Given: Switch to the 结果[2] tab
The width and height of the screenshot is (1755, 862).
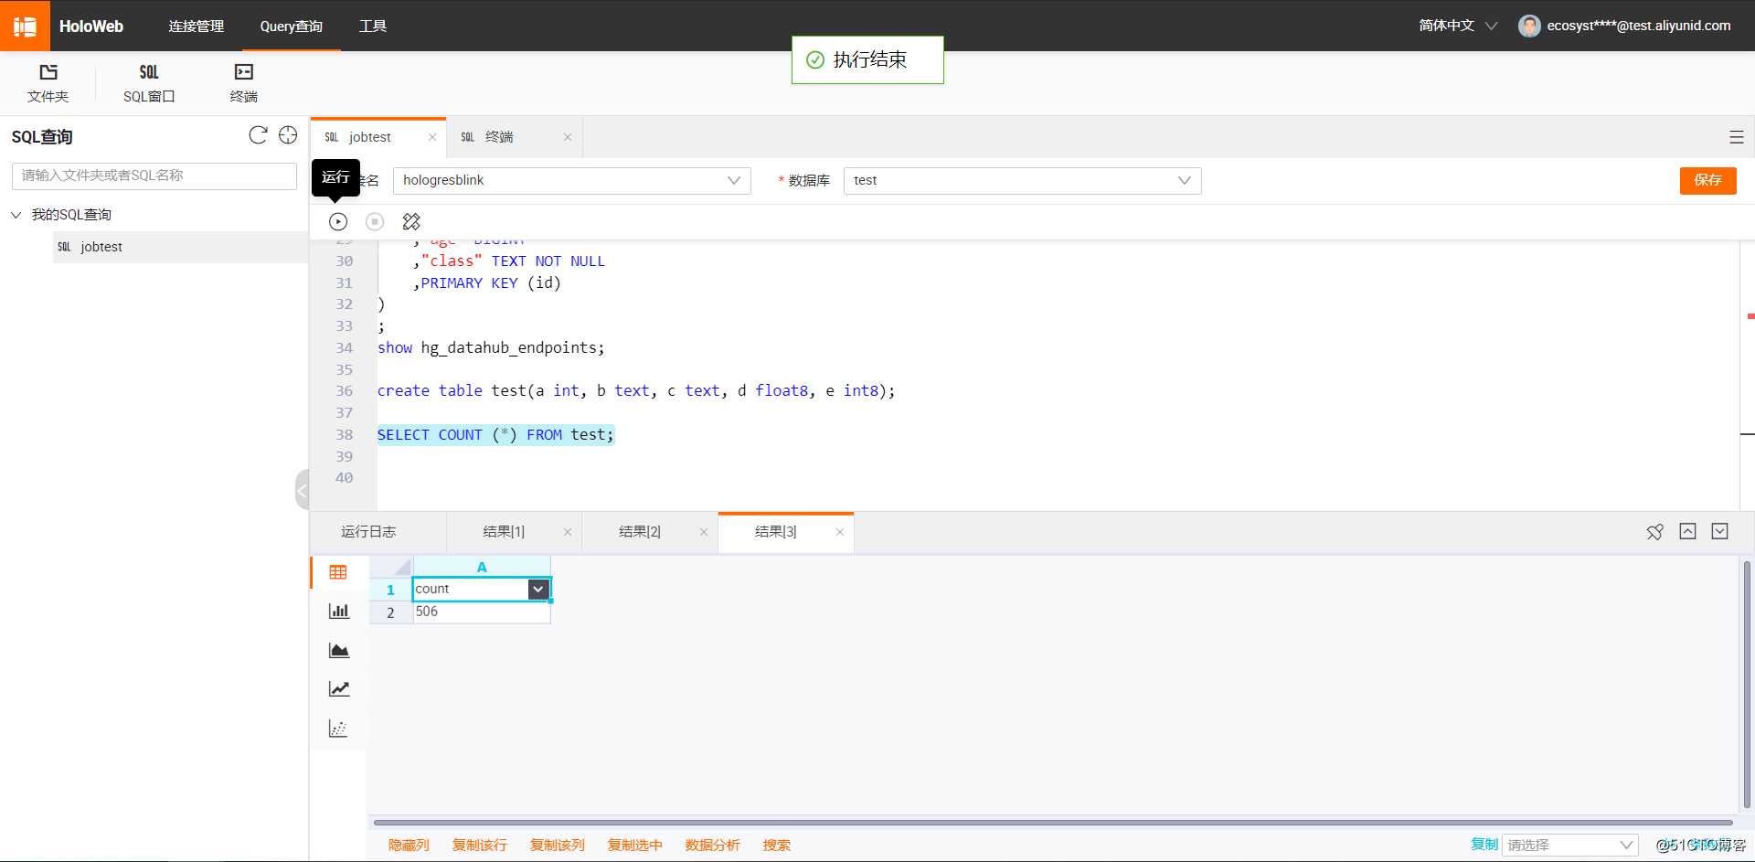Looking at the screenshot, I should coord(640,532).
